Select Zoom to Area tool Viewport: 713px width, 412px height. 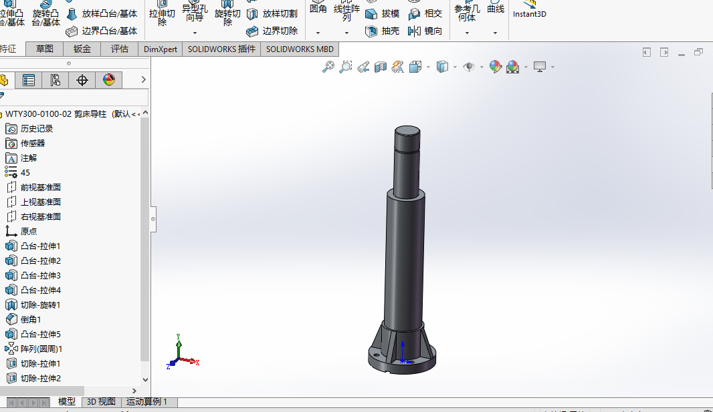pyautogui.click(x=346, y=67)
